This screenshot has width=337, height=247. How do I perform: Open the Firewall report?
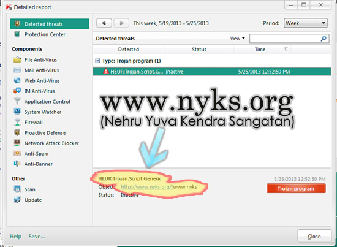[x=33, y=123]
